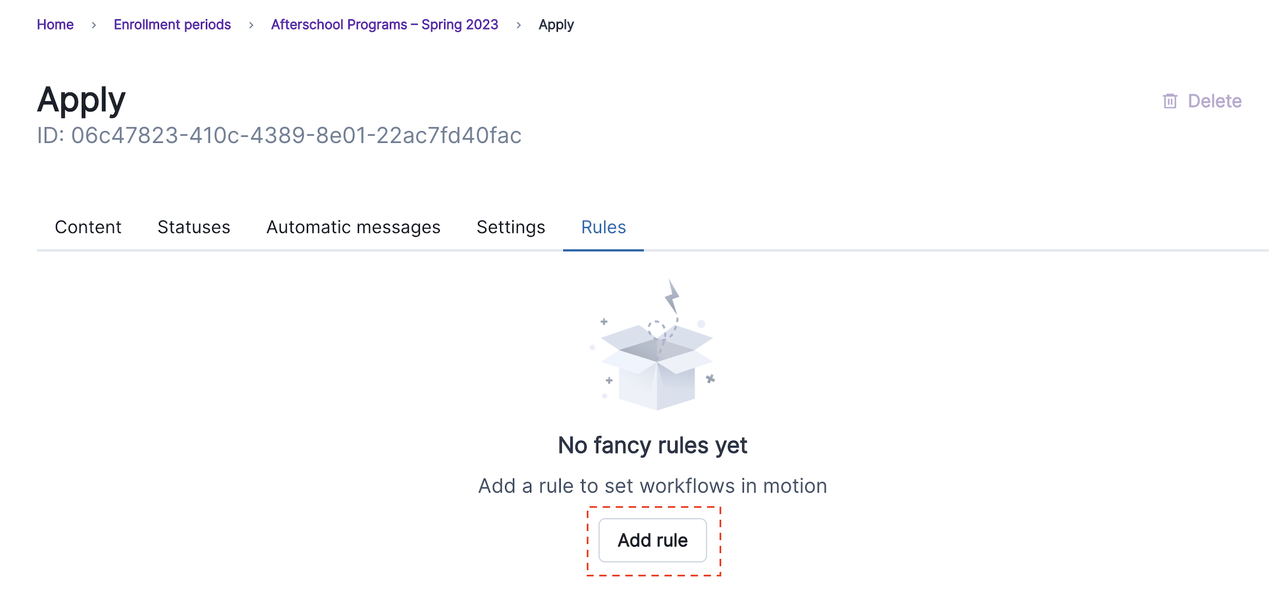
Task: Navigate to the Home breadcrumb link
Action: (x=55, y=25)
